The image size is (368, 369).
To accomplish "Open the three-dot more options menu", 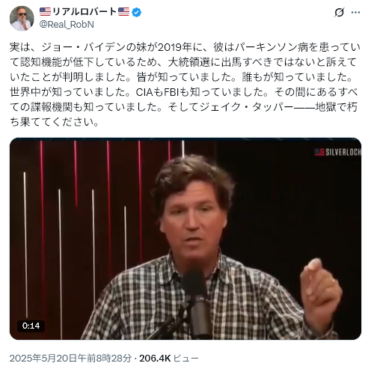I will (355, 12).
